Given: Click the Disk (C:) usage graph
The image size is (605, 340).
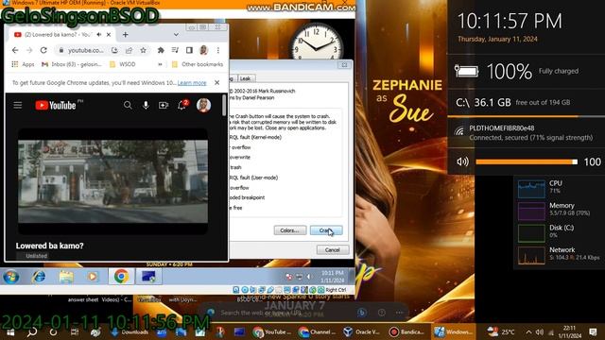Looking at the screenshot, I should click(x=531, y=233).
